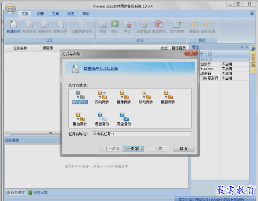
Task: Click the 任务进度 panel header
Action: 32,140
